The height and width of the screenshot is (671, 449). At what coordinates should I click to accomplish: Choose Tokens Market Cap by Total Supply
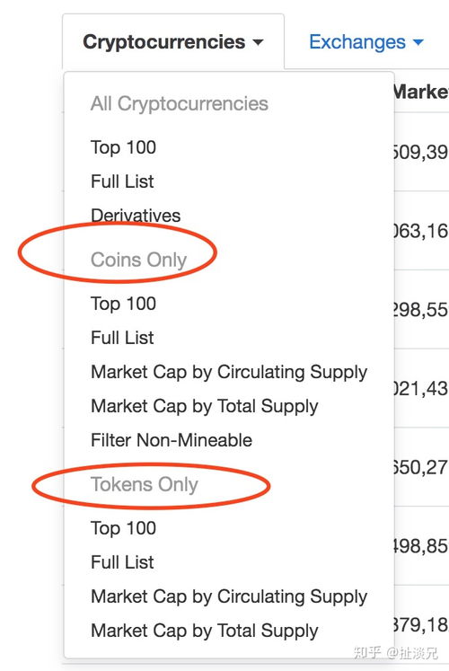[x=205, y=631]
